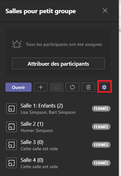Click the room icon beside Salle 3
The image size is (121, 176).
tap(11, 145)
